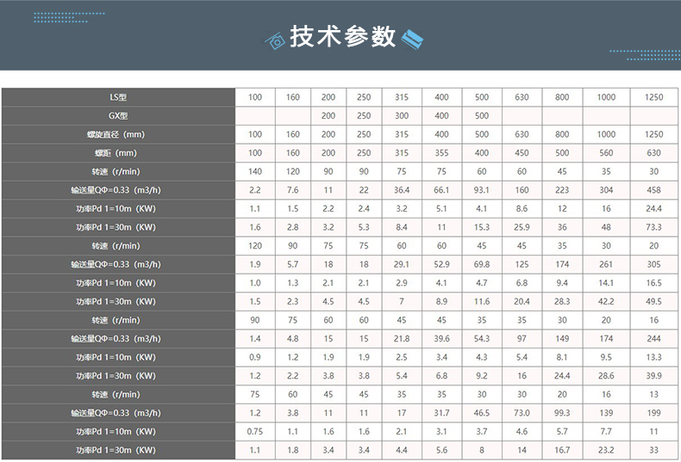Click the 输送量 cell showing 223
This screenshot has width=681, height=462.
click(x=562, y=190)
